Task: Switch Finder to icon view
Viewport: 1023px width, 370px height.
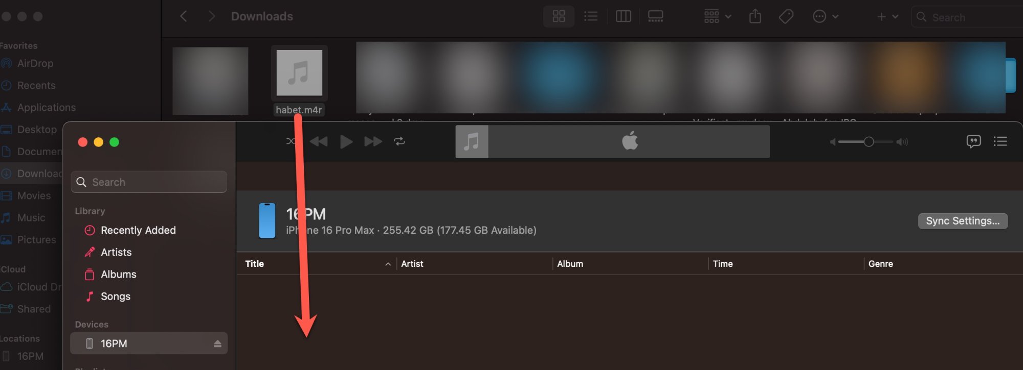Action: (x=559, y=16)
